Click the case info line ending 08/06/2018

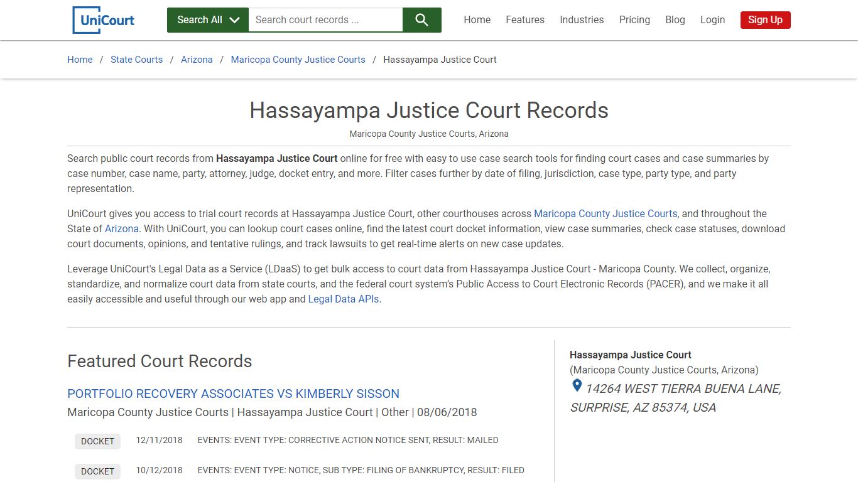click(x=272, y=413)
